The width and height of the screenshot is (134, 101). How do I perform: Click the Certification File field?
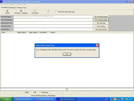click(53, 26)
